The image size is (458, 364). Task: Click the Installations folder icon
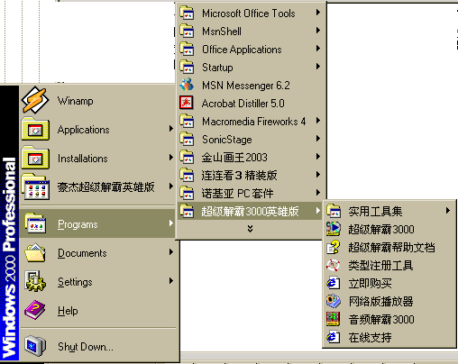coord(35,159)
